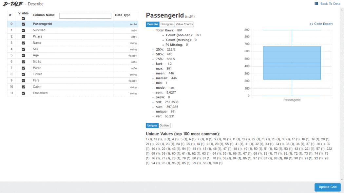Click the Code Export link
The height and width of the screenshot is (193, 344).
click(323, 24)
